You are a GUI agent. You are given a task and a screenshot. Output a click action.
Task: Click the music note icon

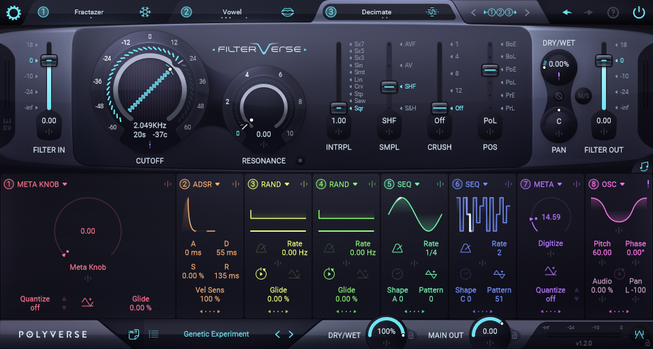[x=644, y=166]
